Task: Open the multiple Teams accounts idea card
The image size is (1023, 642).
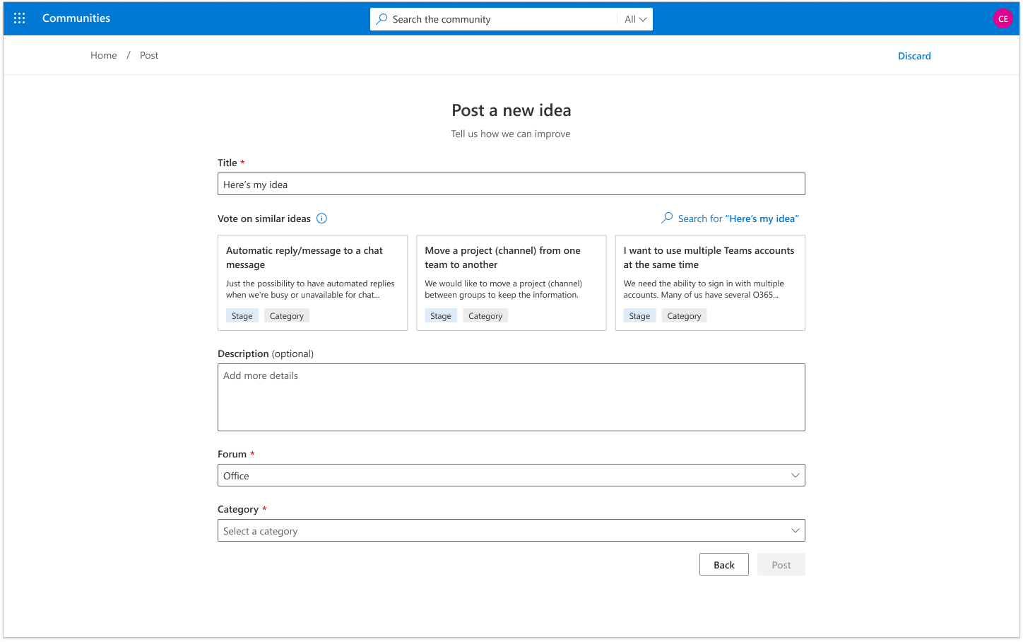Action: [710, 282]
